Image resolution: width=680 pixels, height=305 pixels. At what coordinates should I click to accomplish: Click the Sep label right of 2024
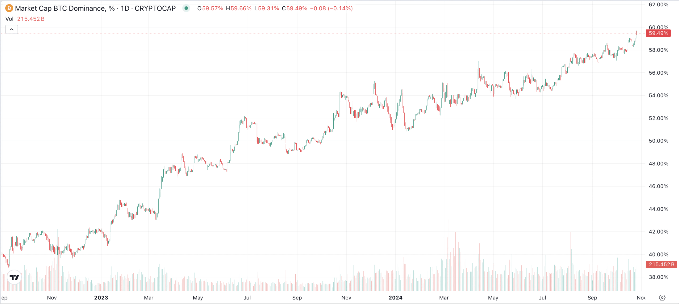coord(592,298)
